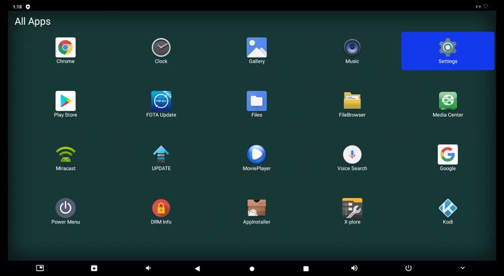Launch FOTA Update
Viewport: 504px width, 276px height.
tap(161, 104)
